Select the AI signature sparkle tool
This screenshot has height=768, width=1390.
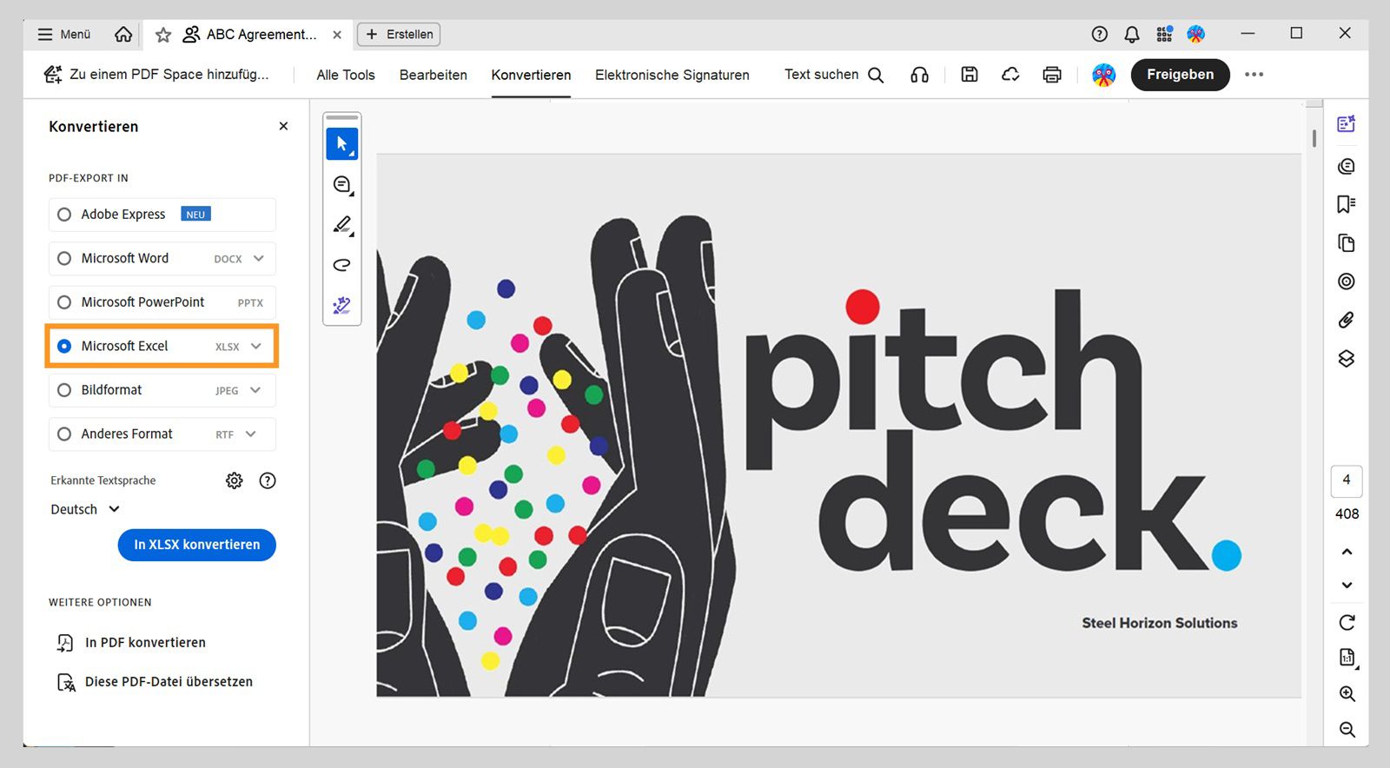[x=342, y=305]
